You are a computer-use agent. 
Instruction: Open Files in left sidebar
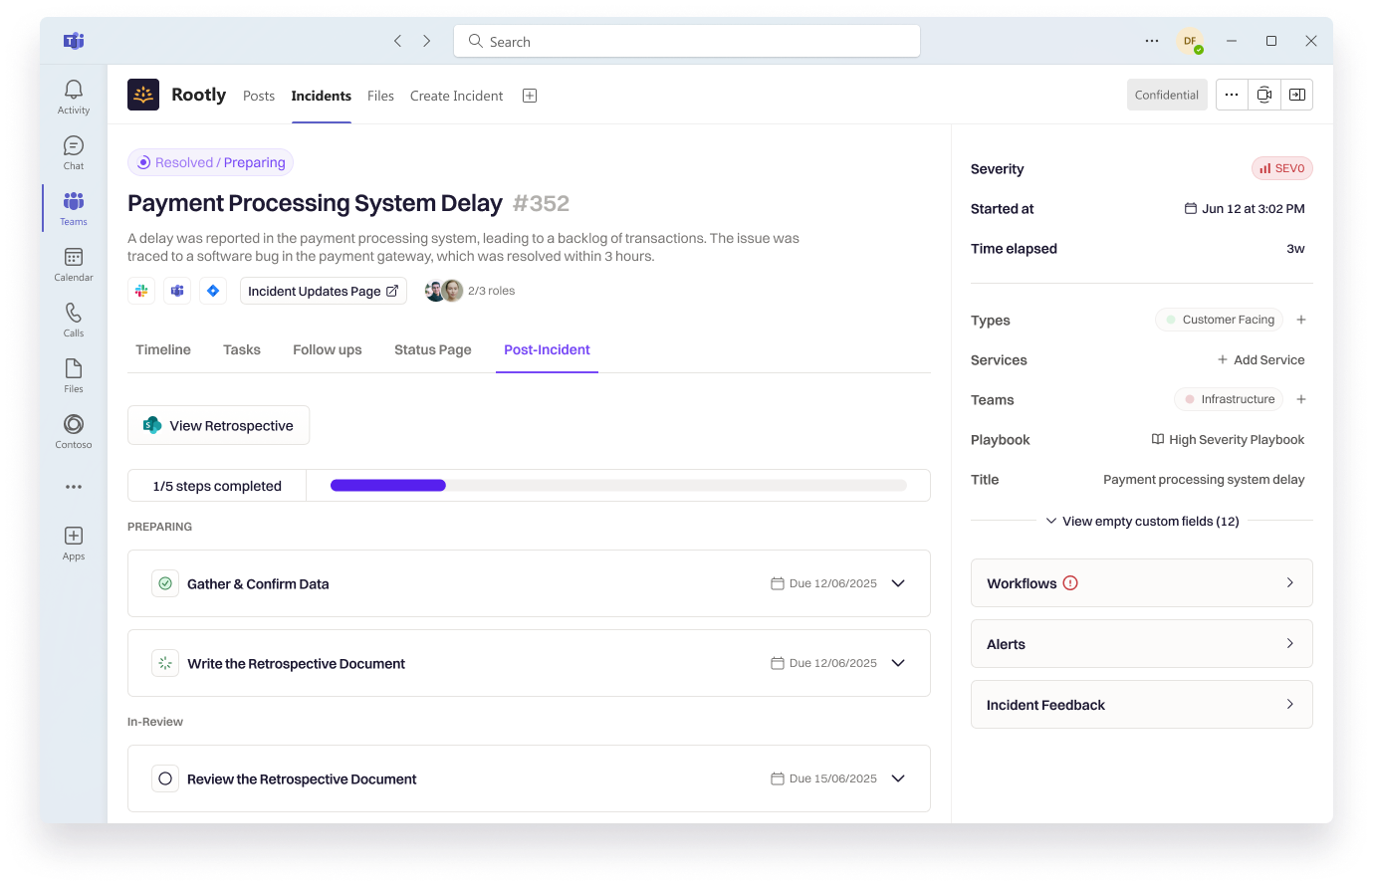74,375
